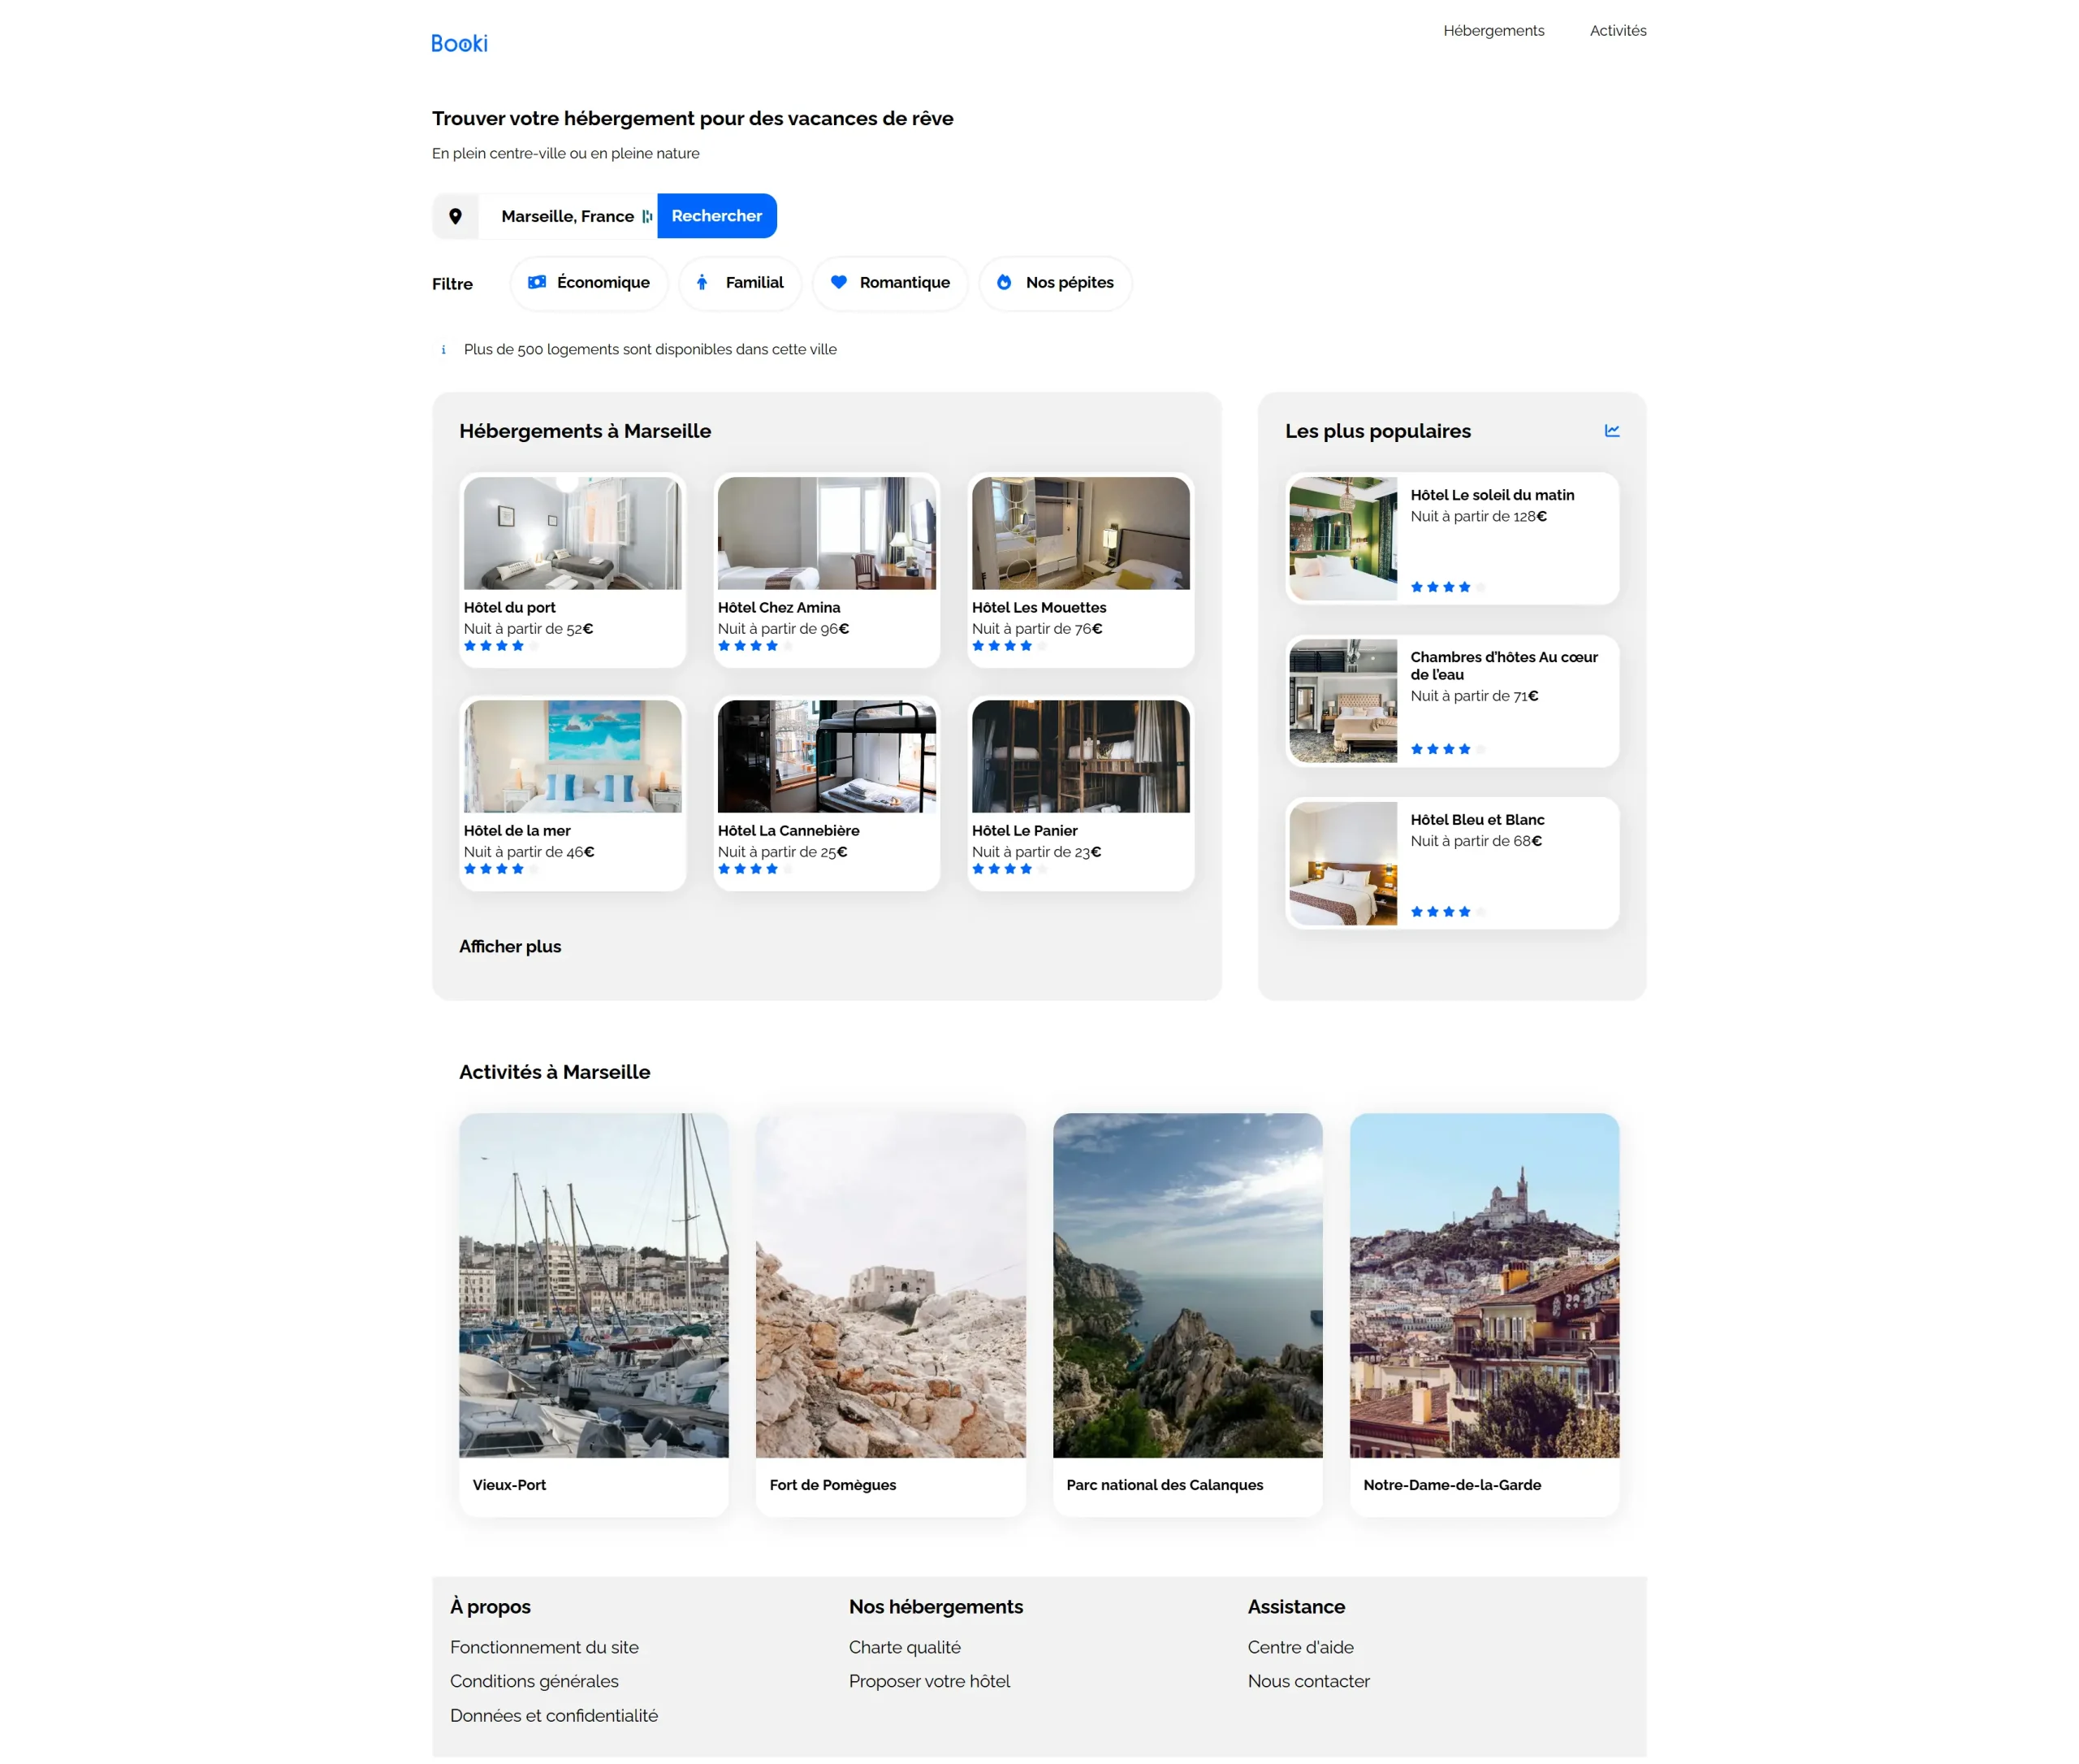Open the Activités nav item
Image resolution: width=2079 pixels, height=1764 pixels.
pos(1617,31)
